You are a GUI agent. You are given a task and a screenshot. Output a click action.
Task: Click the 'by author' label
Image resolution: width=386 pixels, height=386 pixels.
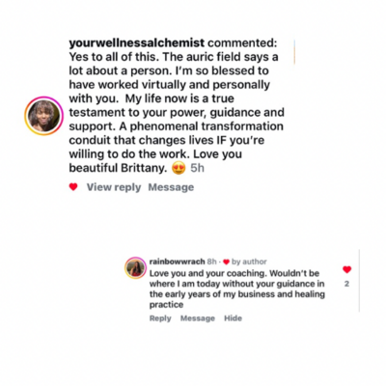point(249,262)
